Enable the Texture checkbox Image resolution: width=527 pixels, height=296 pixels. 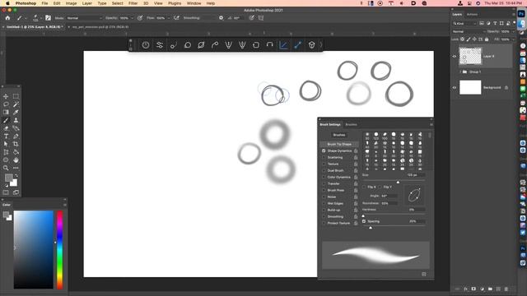pos(324,164)
